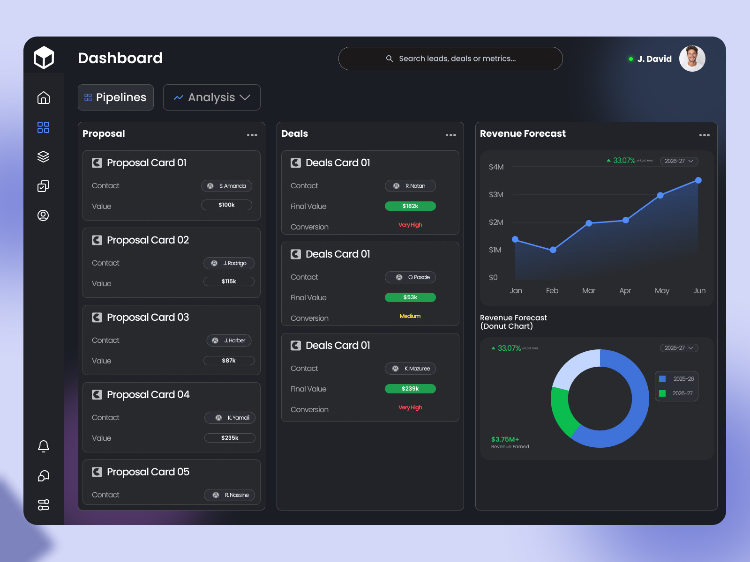
Task: Click the cube logo in the sidebar
Action: tap(44, 58)
